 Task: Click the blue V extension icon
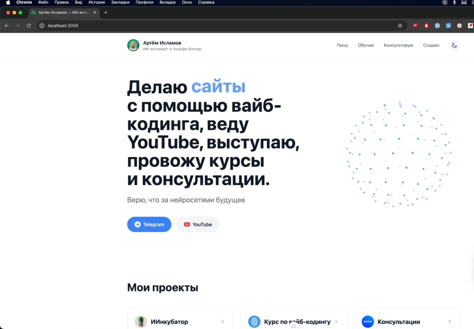(x=448, y=26)
